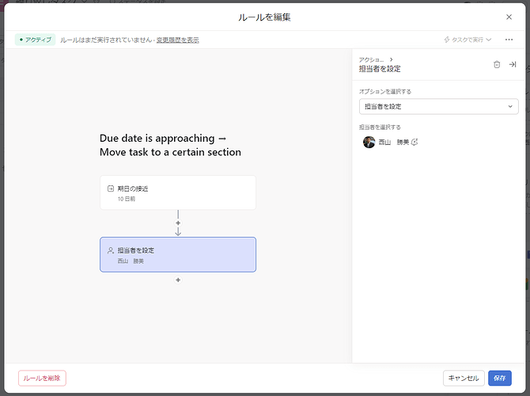Click the person icon on the 担当者を設定 card

(x=111, y=250)
